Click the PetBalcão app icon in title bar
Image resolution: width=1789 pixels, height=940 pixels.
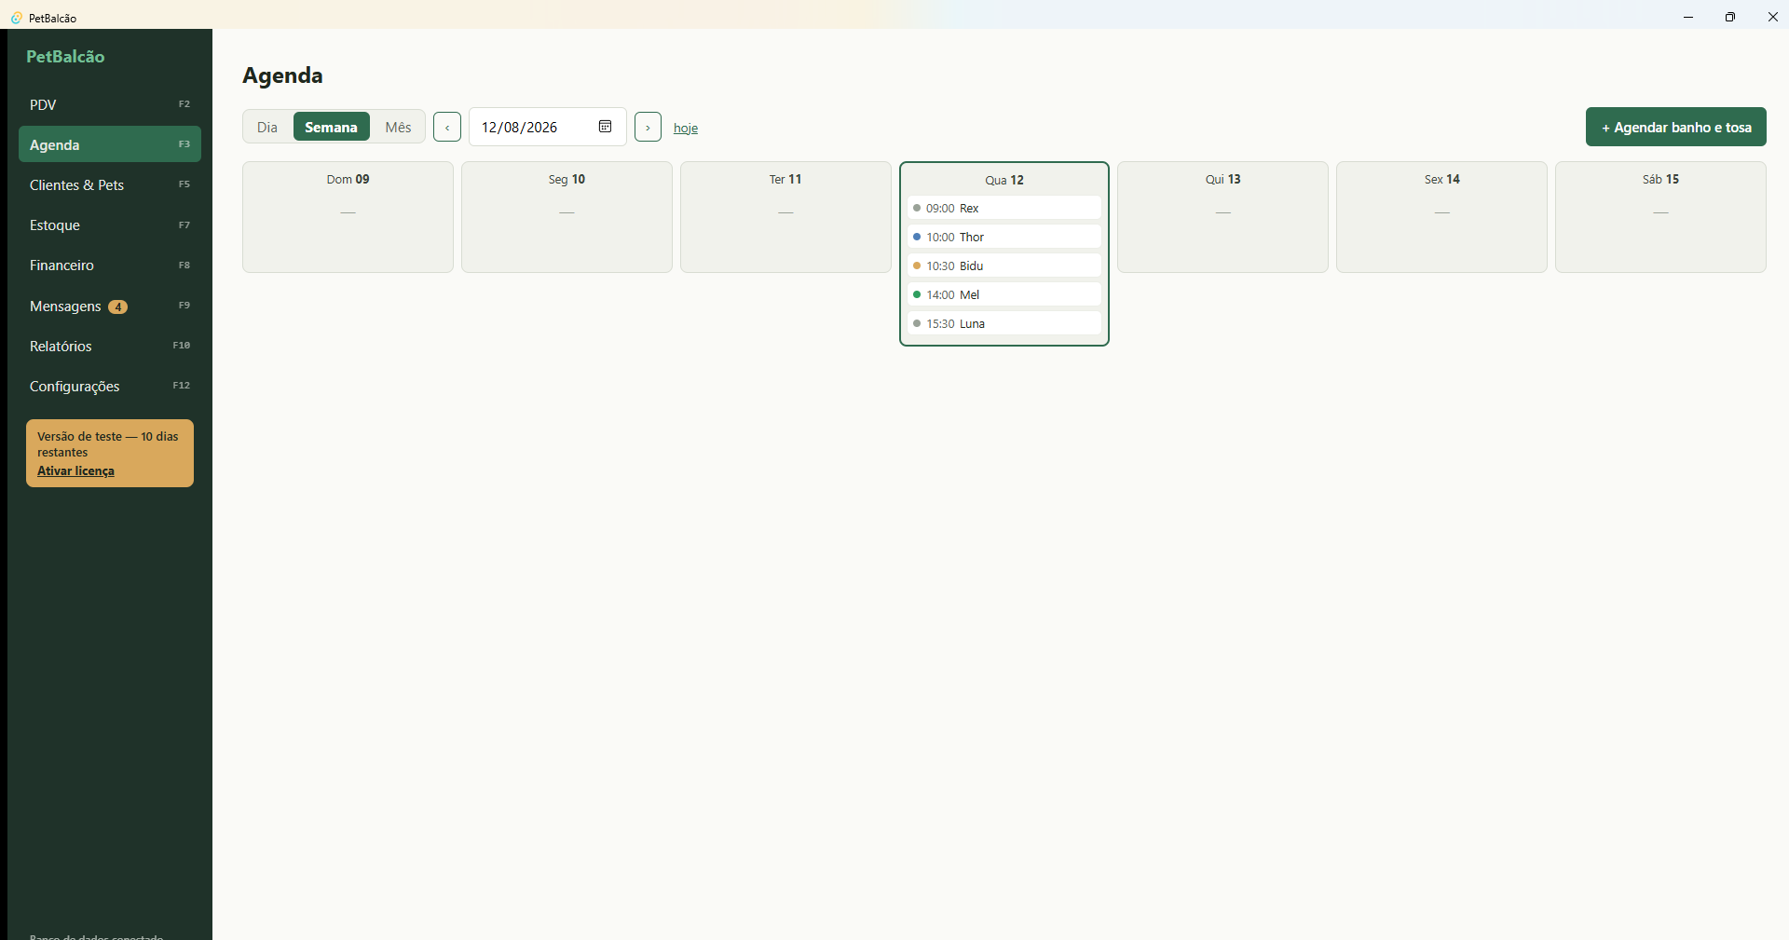[x=16, y=18]
